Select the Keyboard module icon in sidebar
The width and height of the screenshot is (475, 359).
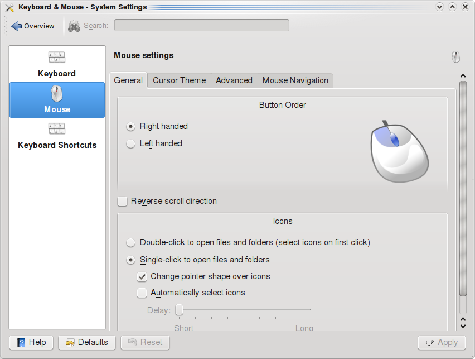pyautogui.click(x=57, y=58)
